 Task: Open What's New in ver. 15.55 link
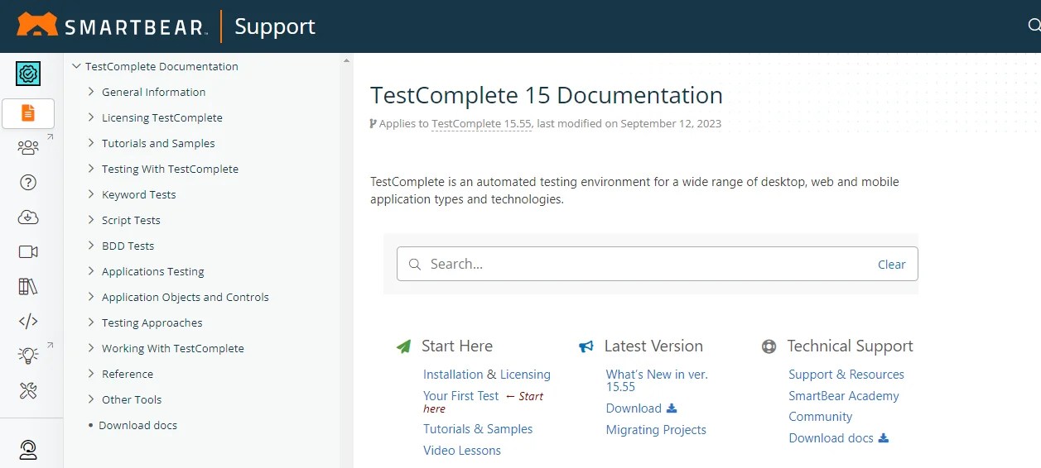[x=657, y=380]
